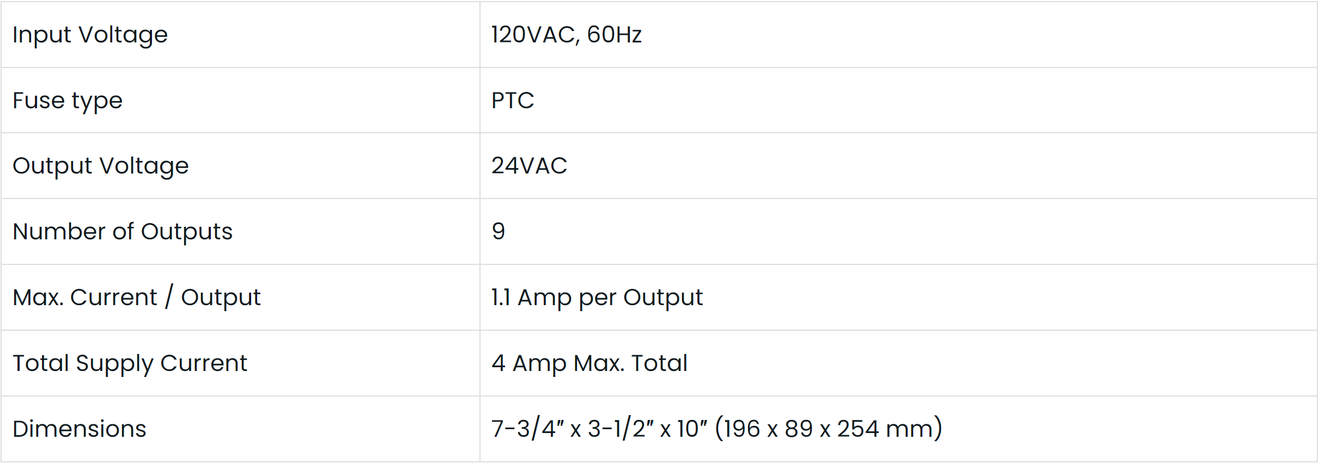Click the Number of Outputs label
The height and width of the screenshot is (464, 1319).
[123, 232]
